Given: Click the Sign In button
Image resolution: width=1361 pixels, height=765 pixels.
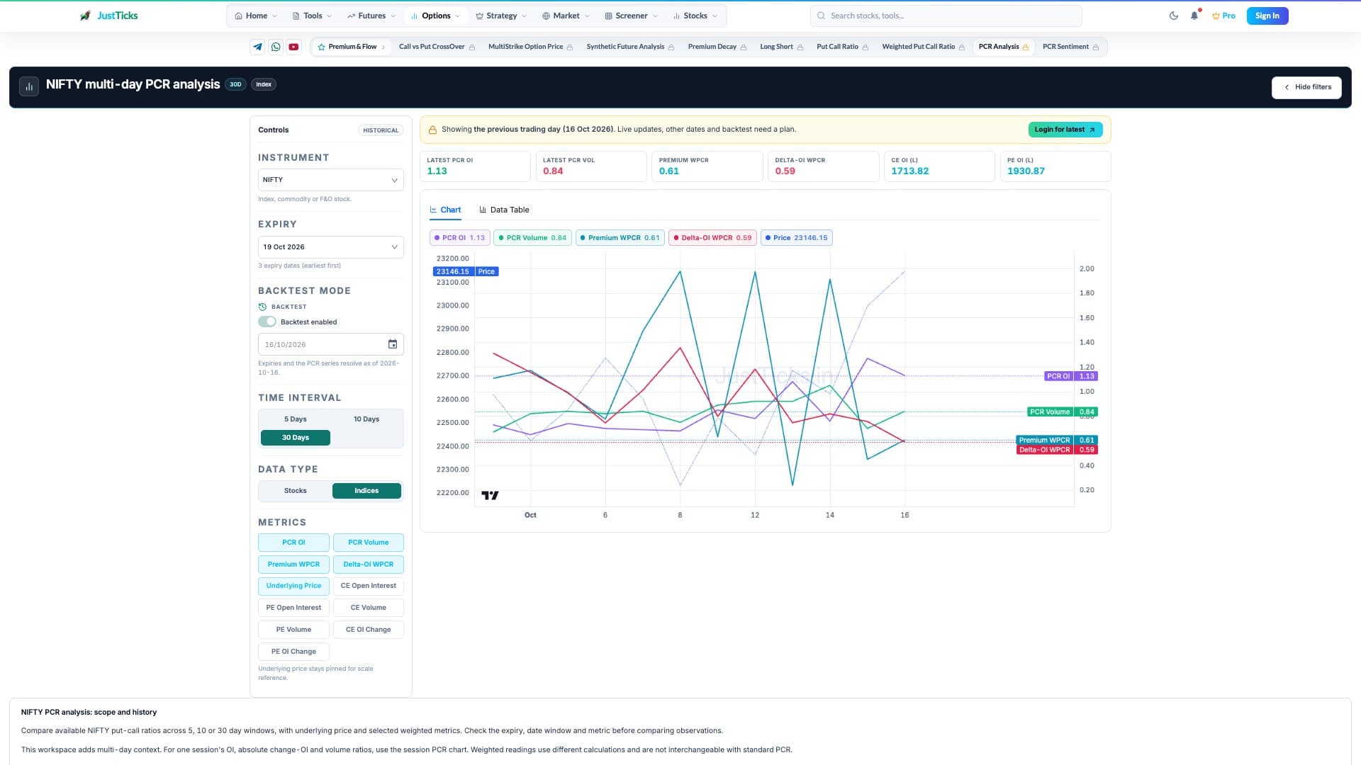Looking at the screenshot, I should click(1267, 16).
